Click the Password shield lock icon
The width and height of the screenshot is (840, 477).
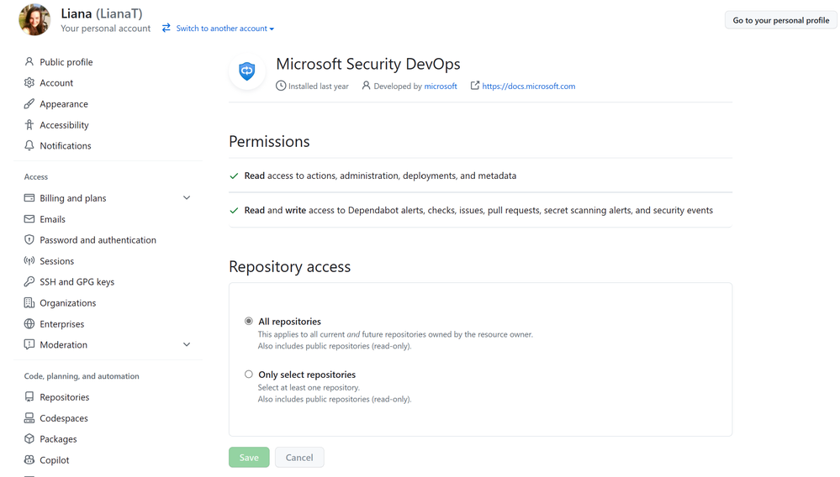click(x=29, y=239)
